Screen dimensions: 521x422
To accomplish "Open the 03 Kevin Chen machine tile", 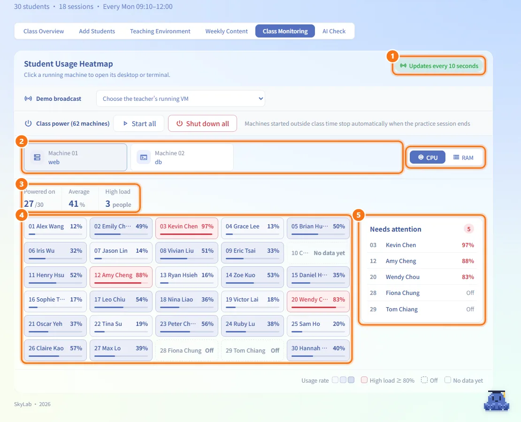I will [187, 228].
